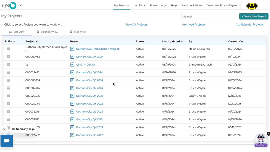Click archive icon for Gotham City Q4 2024
Image resolution: width=270 pixels, height=152 pixels.
[x=8, y=57]
